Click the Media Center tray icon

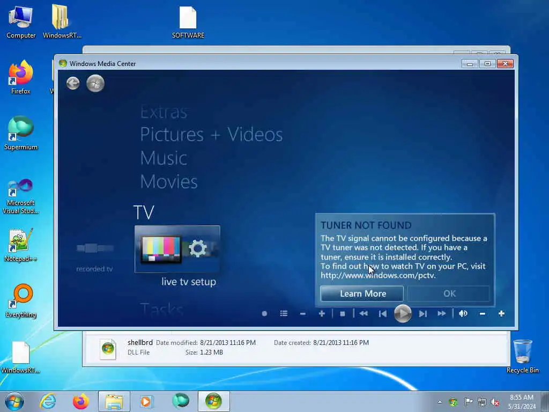pos(454,402)
